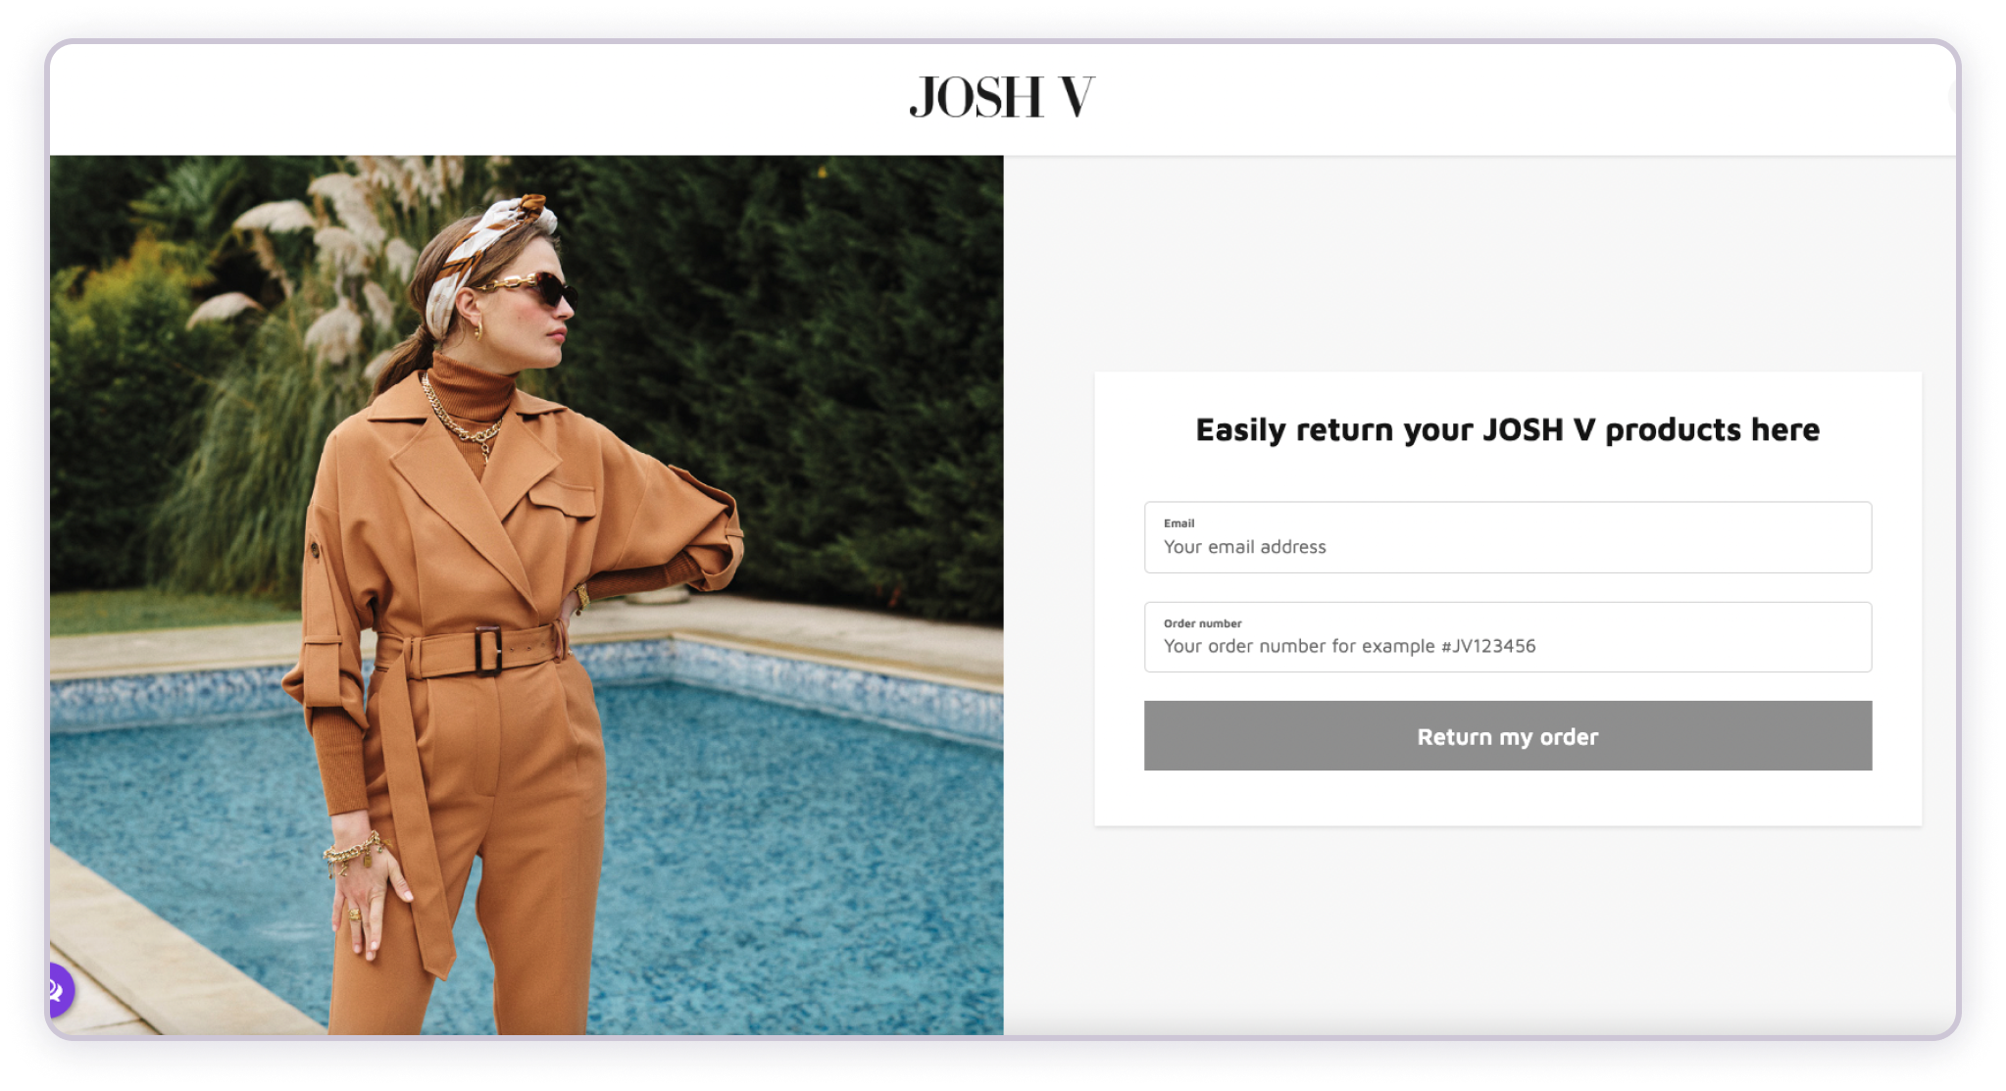Click the chest pocket flap on jumpsuit
2006x1091 pixels.
(562, 497)
